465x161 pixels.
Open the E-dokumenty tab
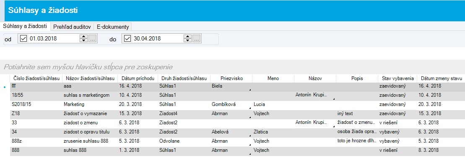(x=113, y=27)
